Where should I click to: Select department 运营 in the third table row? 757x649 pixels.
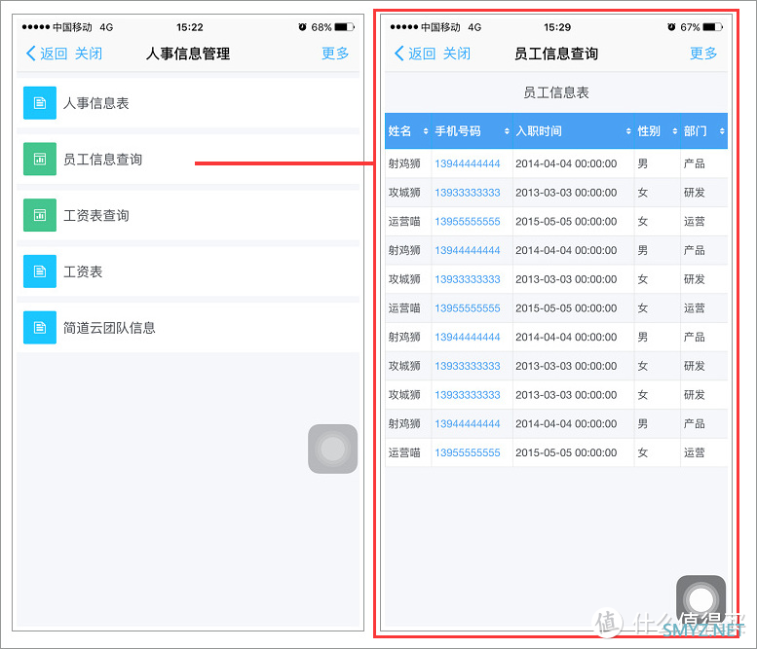pyautogui.click(x=695, y=222)
